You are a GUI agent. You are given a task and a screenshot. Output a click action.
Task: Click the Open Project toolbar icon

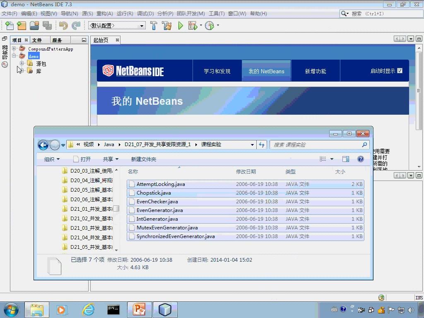click(x=34, y=26)
